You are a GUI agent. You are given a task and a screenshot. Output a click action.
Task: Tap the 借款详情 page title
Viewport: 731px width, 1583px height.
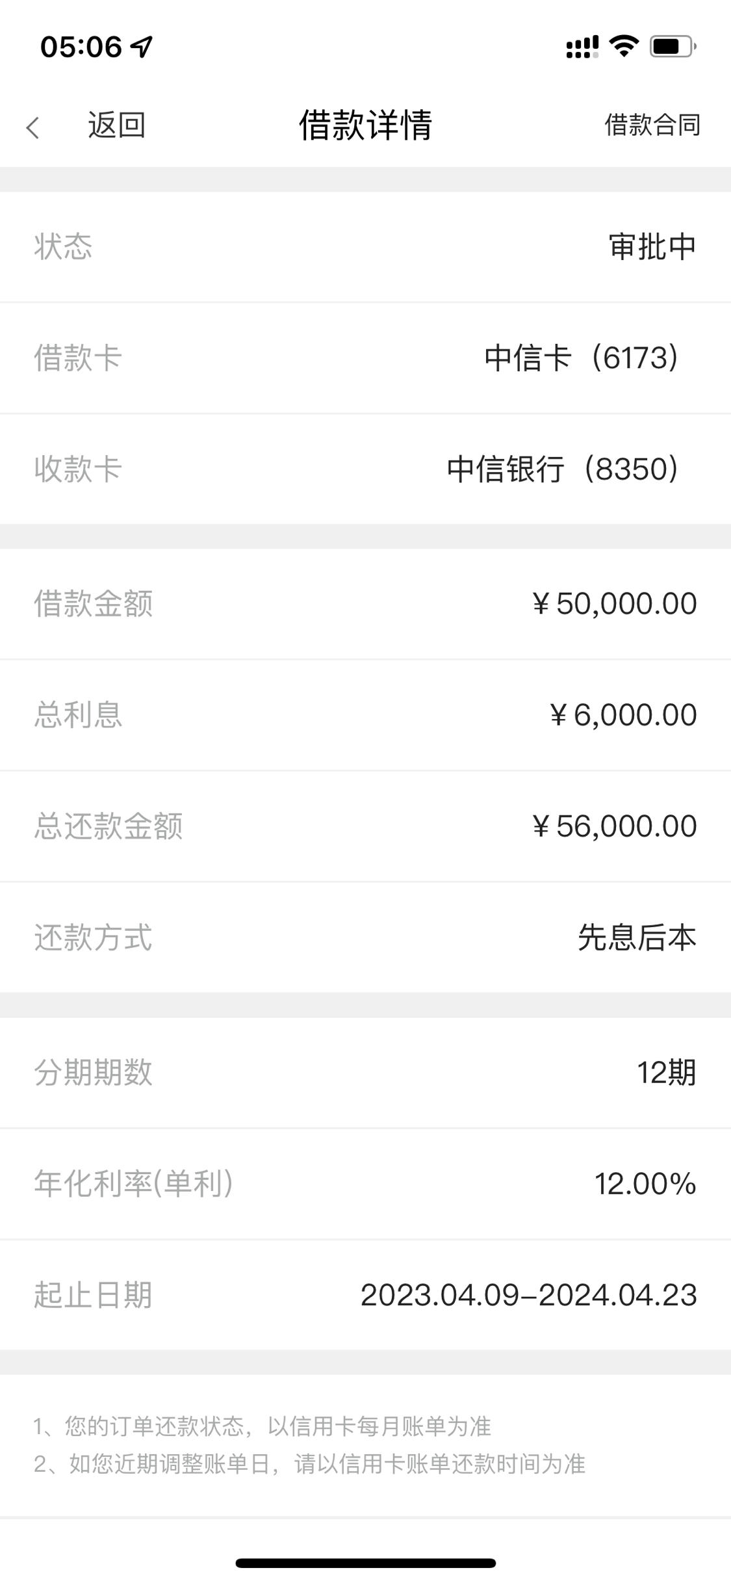tap(365, 125)
